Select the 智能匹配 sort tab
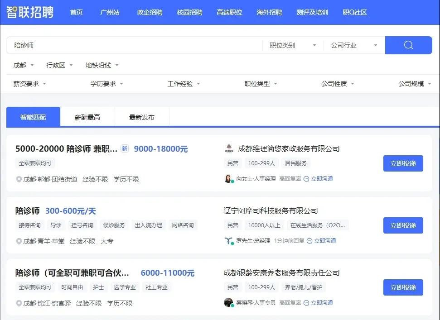Viewport: 440px width, 320px height. click(33, 117)
